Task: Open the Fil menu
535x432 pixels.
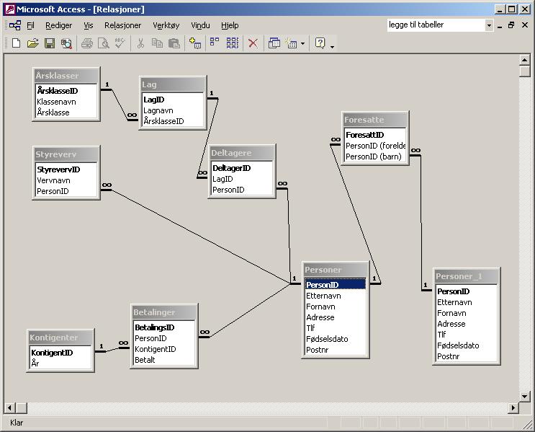Action: [31, 25]
